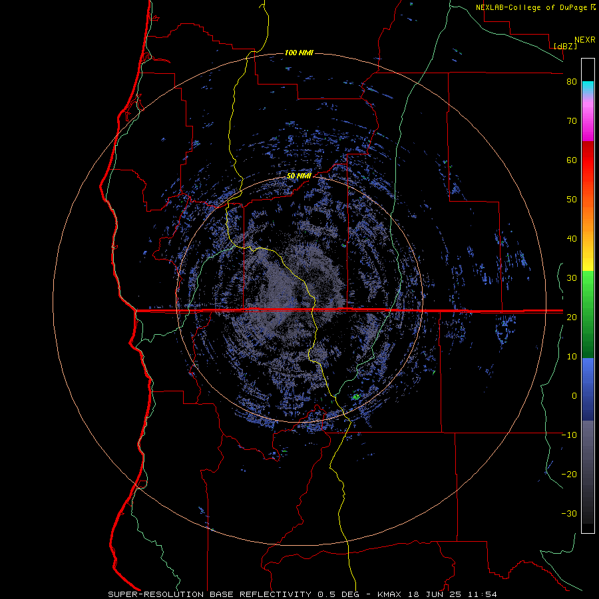This screenshot has width=599, height=599.
Task: Click the cyan top segment of color bar
Action: click(588, 88)
